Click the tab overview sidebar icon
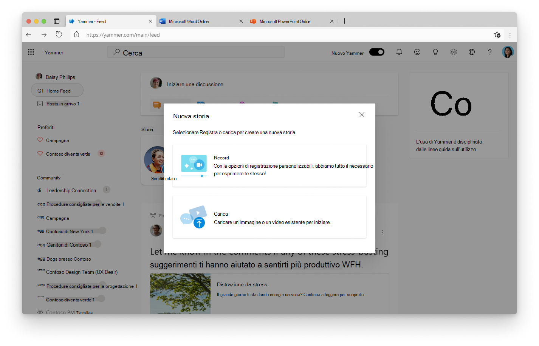539x346 pixels. [57, 22]
